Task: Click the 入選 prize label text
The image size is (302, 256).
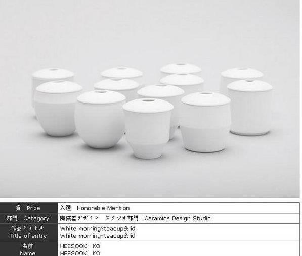Action: pyautogui.click(x=65, y=208)
